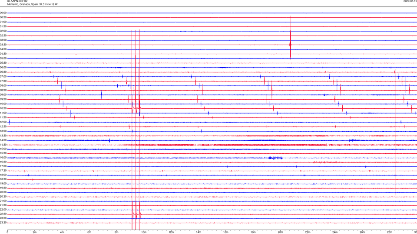Select the 17:30 trace time label

(x=3, y=171)
